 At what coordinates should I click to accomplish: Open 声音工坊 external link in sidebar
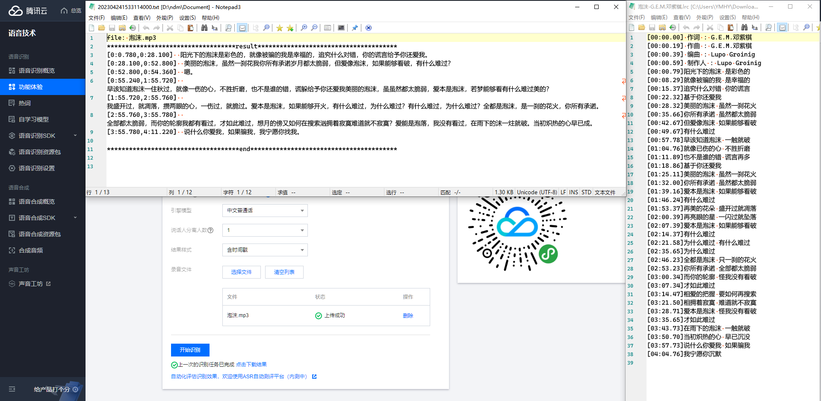(43, 284)
